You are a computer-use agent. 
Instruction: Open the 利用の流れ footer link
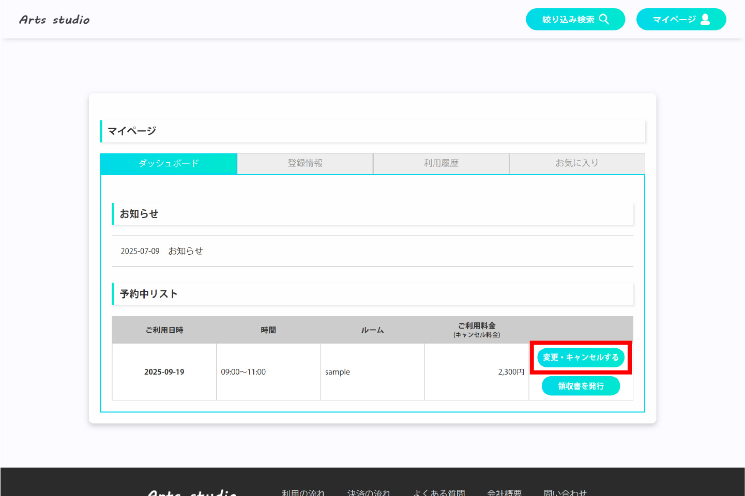coord(303,492)
